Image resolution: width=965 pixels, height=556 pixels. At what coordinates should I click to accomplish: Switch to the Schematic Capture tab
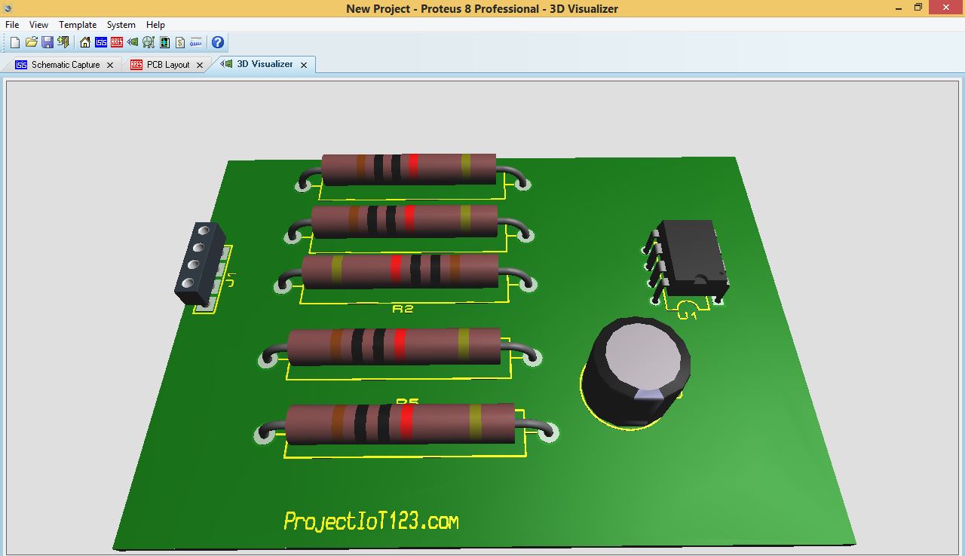(x=66, y=65)
